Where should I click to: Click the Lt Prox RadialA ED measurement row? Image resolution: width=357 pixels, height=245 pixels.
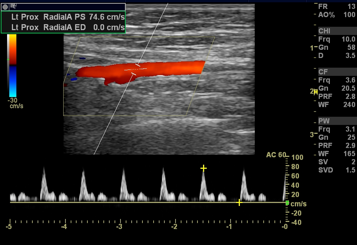pyautogui.click(x=63, y=28)
